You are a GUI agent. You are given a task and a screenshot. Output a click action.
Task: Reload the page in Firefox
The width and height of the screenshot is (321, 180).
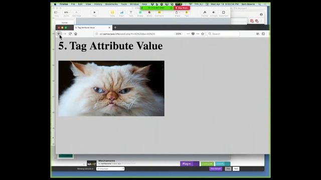70,34
